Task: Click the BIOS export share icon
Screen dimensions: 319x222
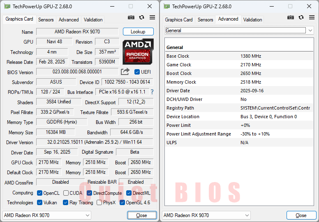Action: tap(125, 72)
